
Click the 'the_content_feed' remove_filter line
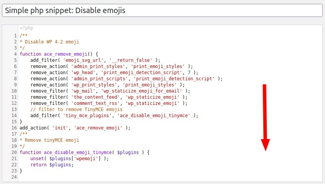coord(109,97)
